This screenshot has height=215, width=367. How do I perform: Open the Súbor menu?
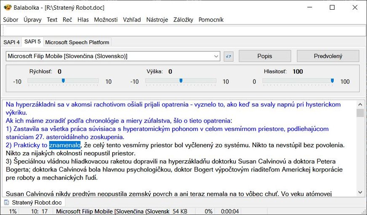pyautogui.click(x=11, y=19)
